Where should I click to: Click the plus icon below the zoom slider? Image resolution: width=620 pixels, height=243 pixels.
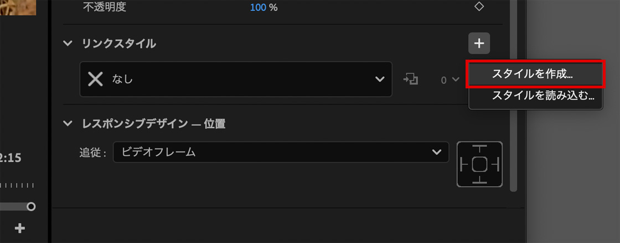20,228
